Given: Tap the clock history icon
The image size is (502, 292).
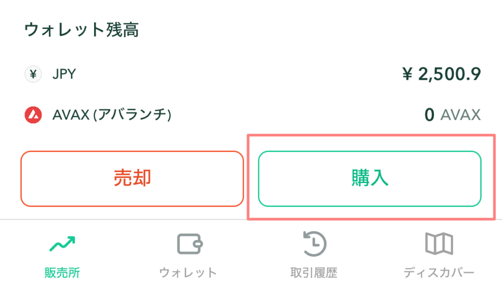Looking at the screenshot, I should [314, 243].
